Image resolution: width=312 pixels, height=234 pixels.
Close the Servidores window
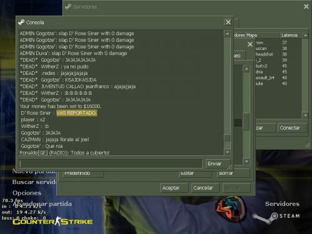tap(306, 7)
